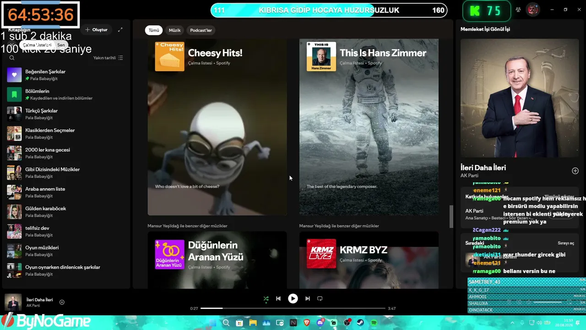Viewport: 586px width, 330px height.
Task: Expand the library panel to full view
Action: coord(120,30)
